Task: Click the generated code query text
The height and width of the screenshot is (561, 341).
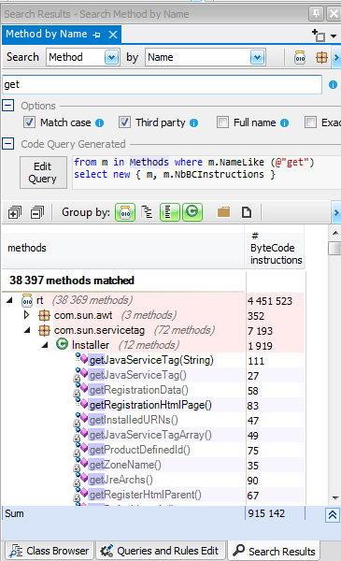Action: (x=194, y=168)
